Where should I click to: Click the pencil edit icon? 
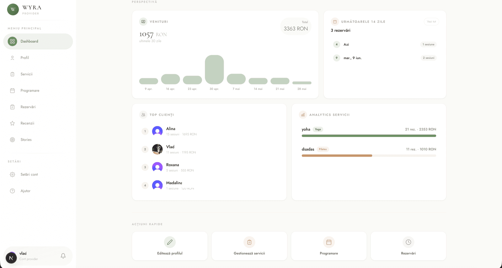pyautogui.click(x=170, y=242)
